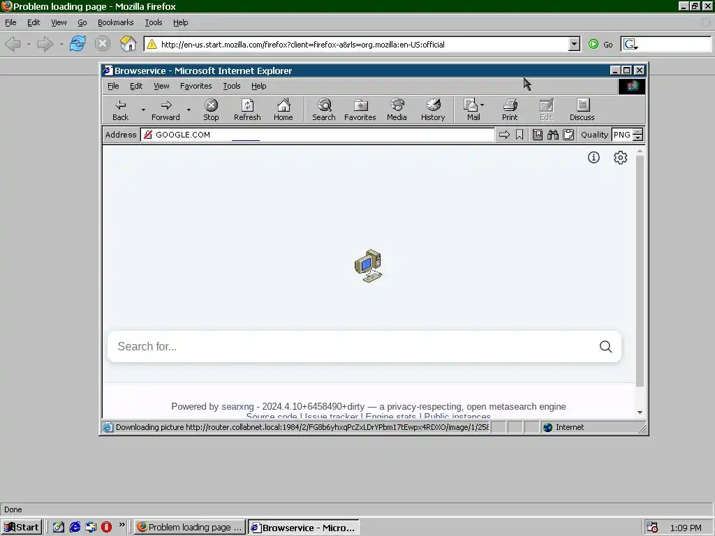Open Internet Explorer Favorites menu

[196, 86]
